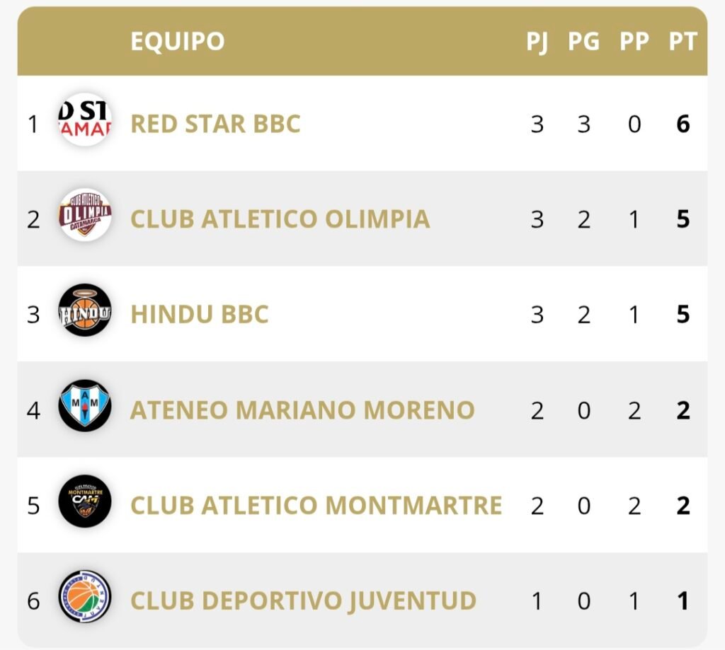Select Red Star BBC's 6 points value
Image resolution: width=725 pixels, height=650 pixels.
pyautogui.click(x=683, y=124)
